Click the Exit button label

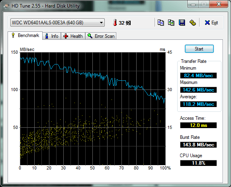point(215,23)
